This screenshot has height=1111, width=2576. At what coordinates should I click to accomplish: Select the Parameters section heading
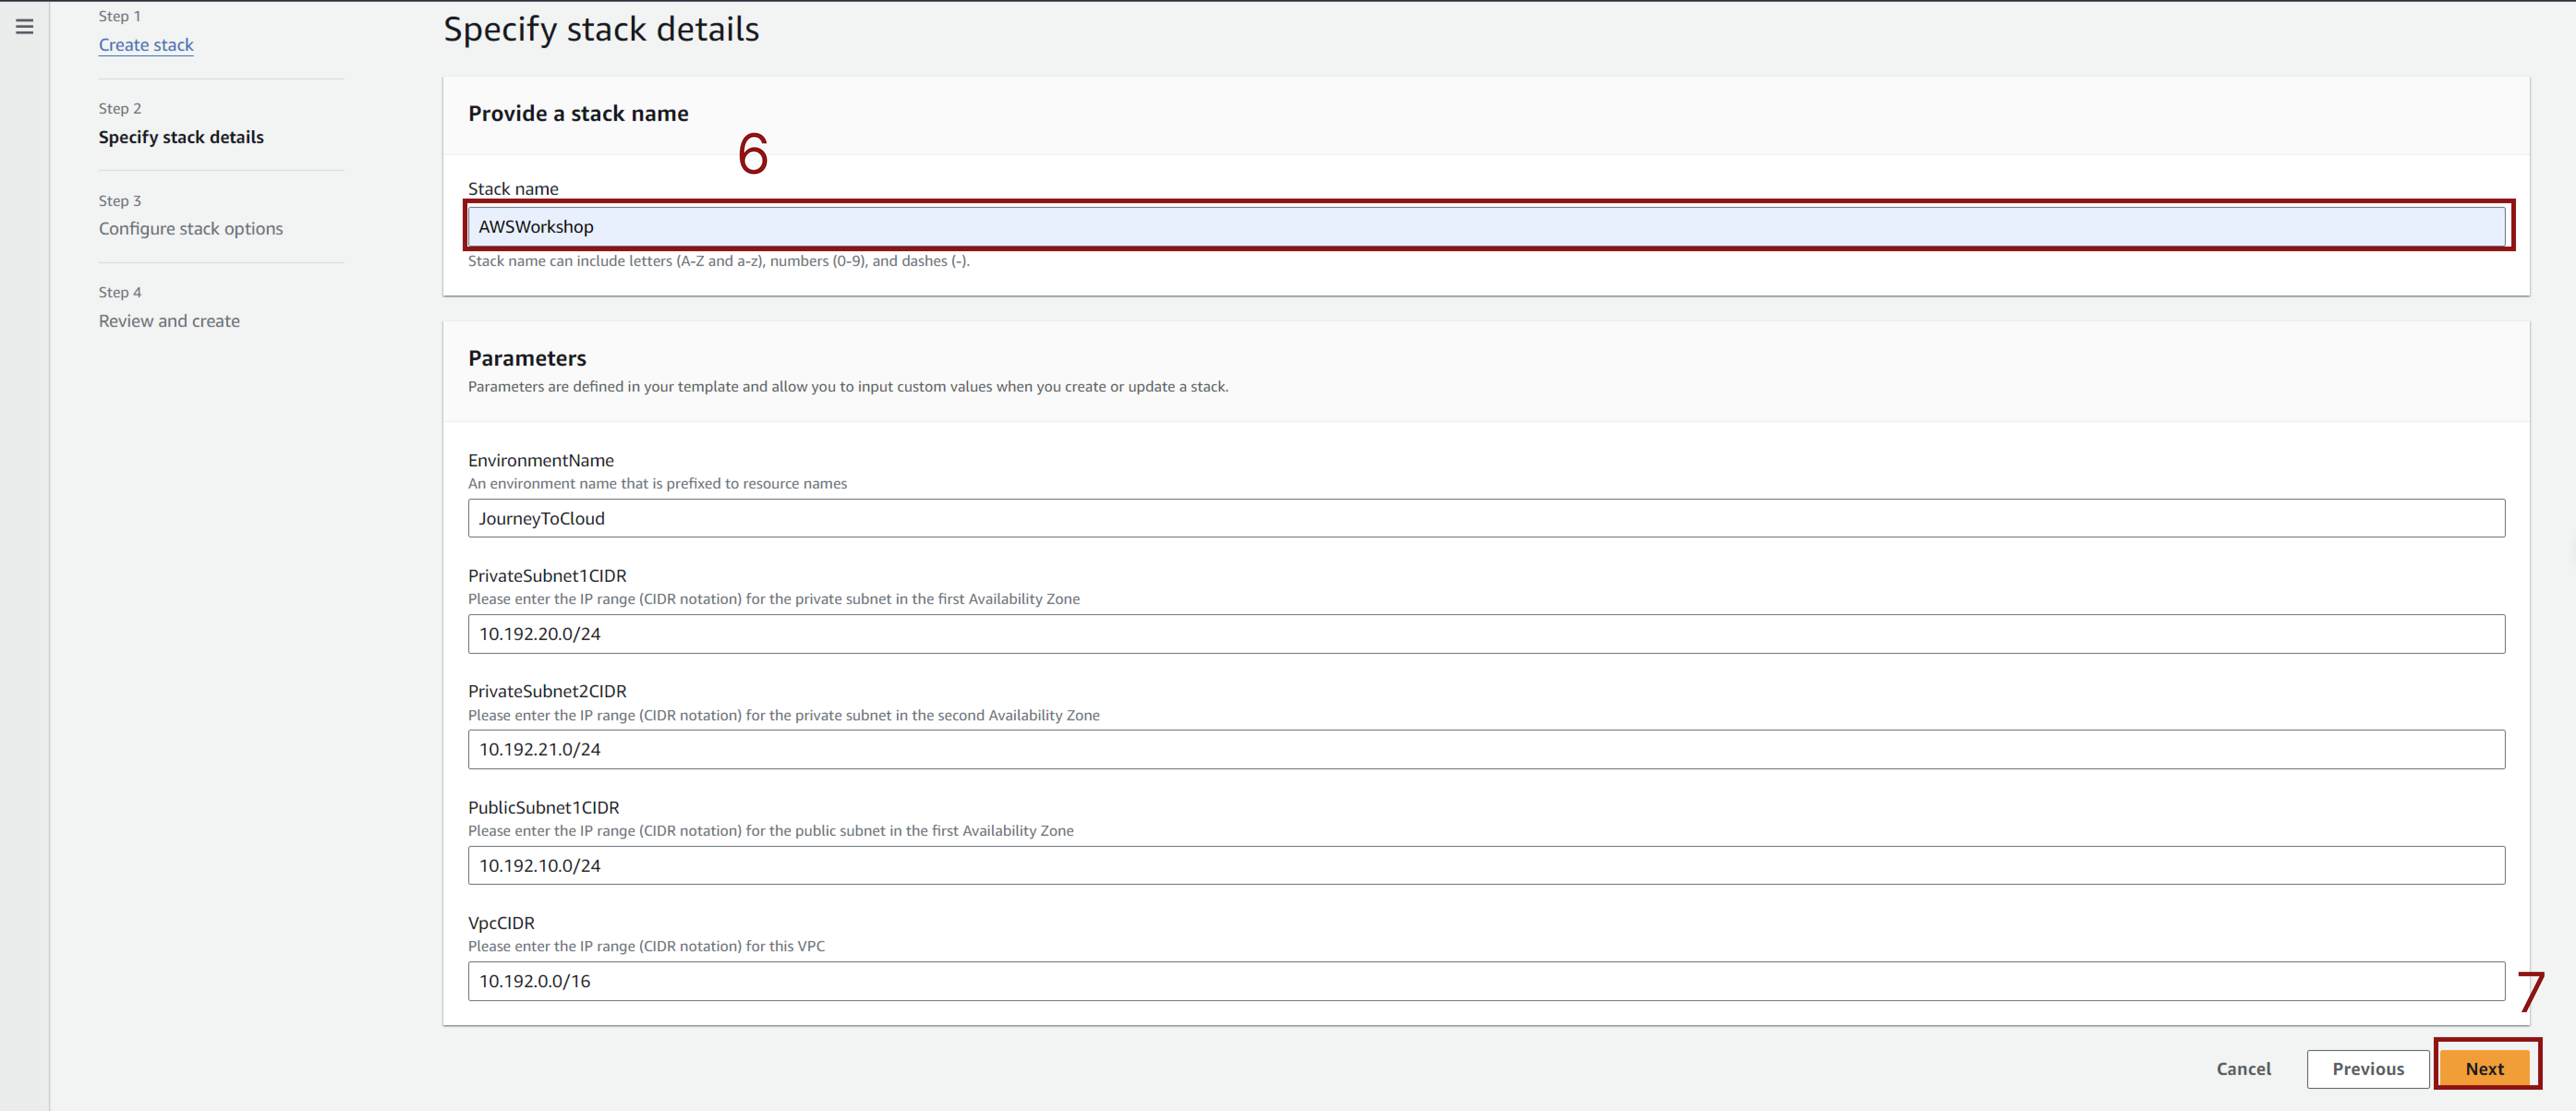click(527, 358)
